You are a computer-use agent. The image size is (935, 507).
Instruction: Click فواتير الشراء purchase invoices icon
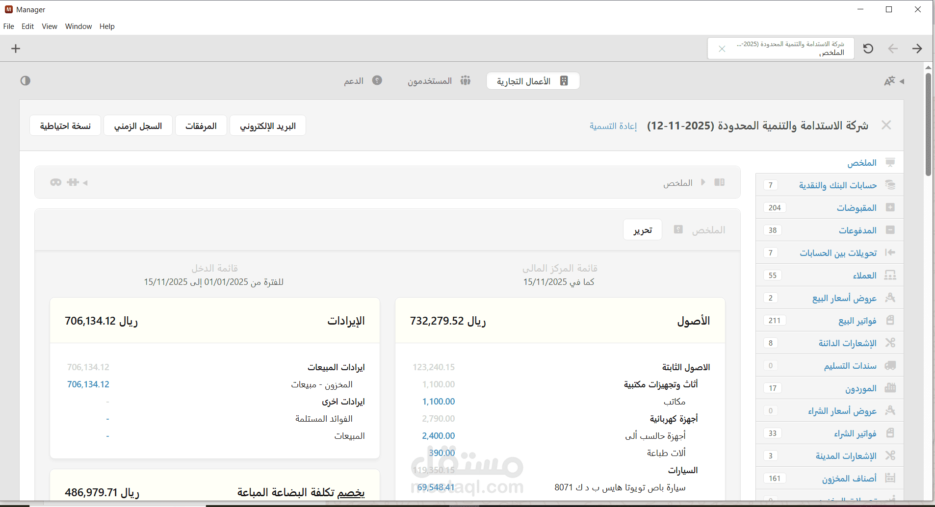pos(890,433)
